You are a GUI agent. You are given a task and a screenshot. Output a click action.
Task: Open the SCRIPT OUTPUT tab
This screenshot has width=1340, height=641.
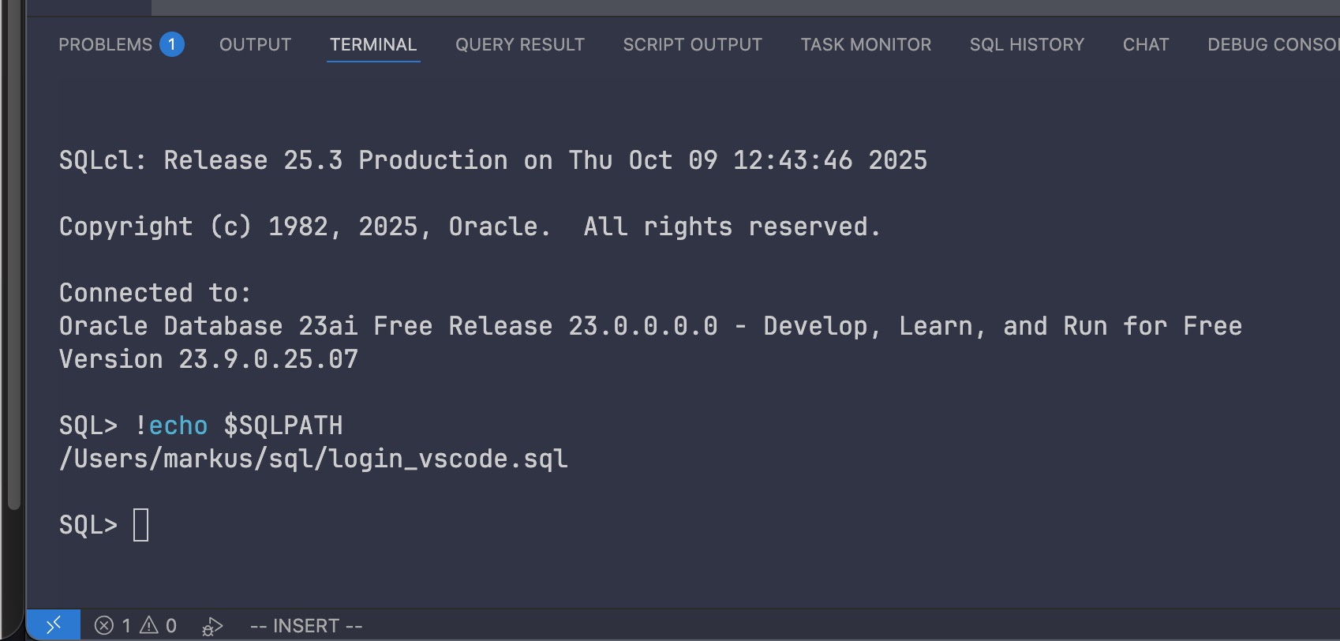[x=692, y=44]
